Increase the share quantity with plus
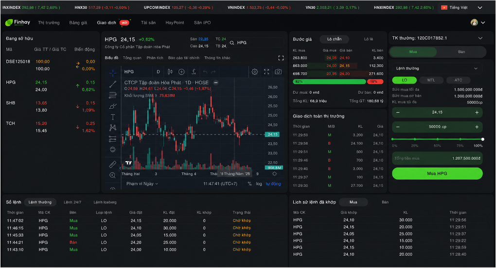 (477, 127)
